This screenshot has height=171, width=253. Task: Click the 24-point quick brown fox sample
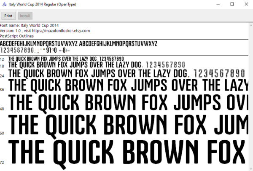point(126,73)
